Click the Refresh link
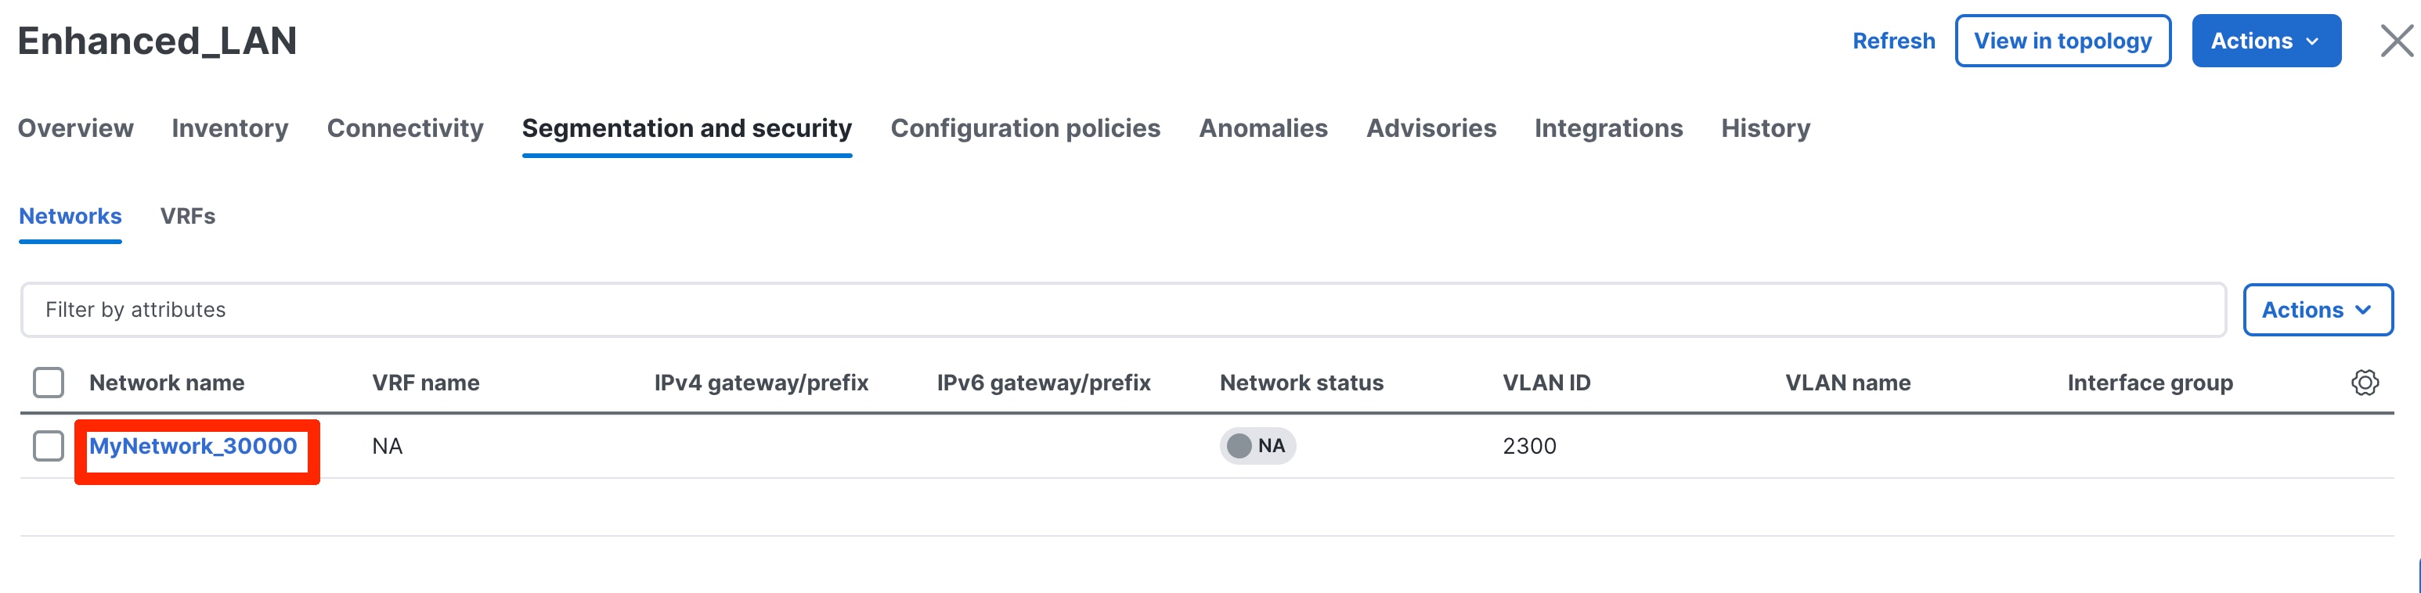This screenshot has height=593, width=2421. pos(1892,41)
